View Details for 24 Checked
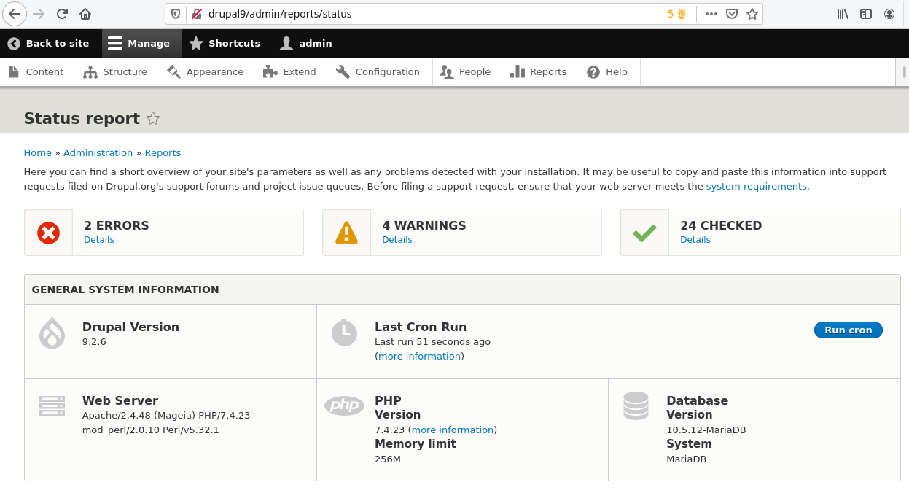 pos(695,239)
